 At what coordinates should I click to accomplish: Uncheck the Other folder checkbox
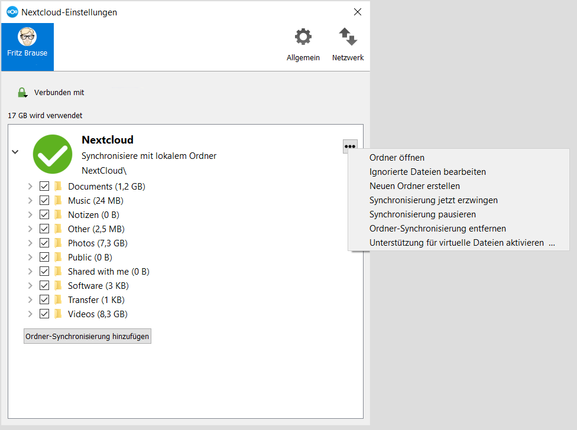click(x=44, y=229)
